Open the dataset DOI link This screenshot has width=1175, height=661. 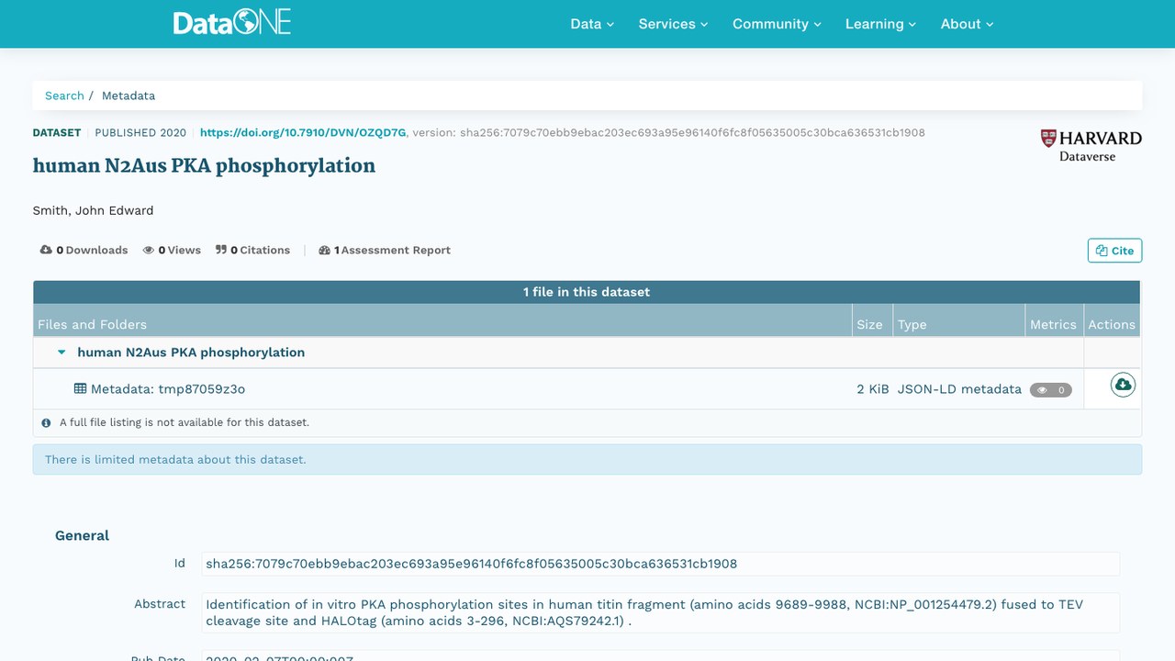[303, 132]
